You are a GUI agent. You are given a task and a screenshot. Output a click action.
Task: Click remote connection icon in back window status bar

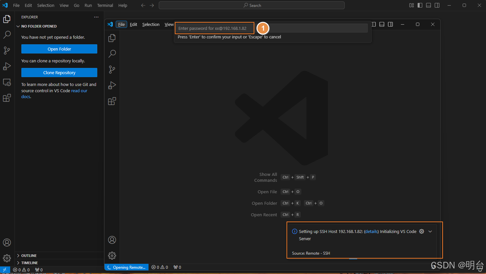(5, 270)
